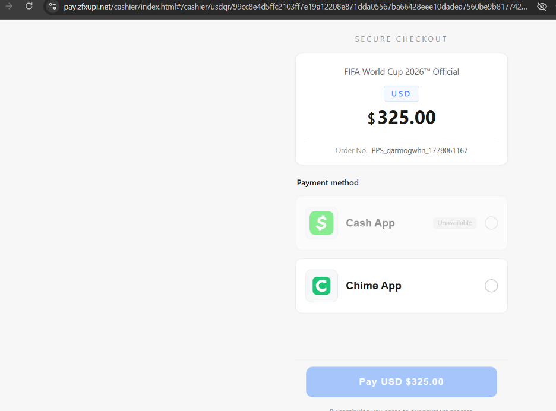The height and width of the screenshot is (411, 556).
Task: Click the address bar URL
Action: click(x=295, y=7)
